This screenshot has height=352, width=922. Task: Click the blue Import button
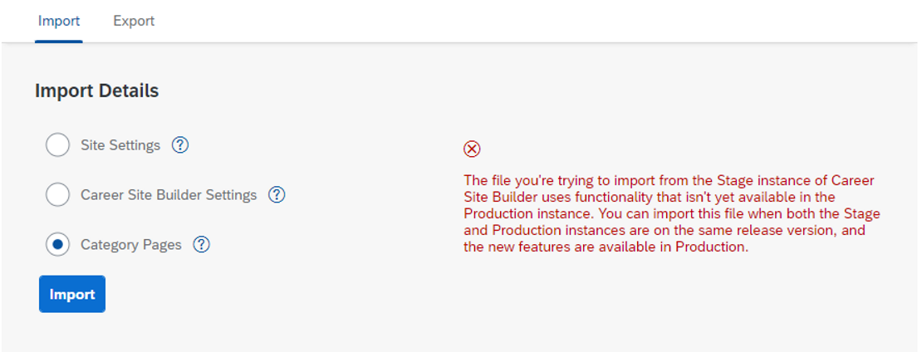click(72, 294)
